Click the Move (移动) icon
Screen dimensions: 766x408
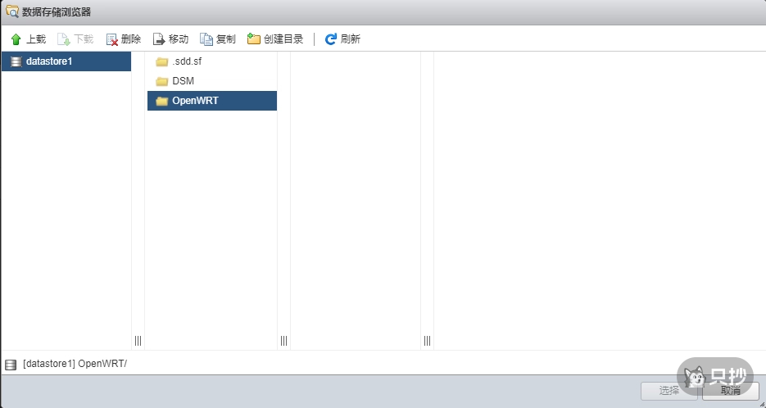[x=159, y=39]
